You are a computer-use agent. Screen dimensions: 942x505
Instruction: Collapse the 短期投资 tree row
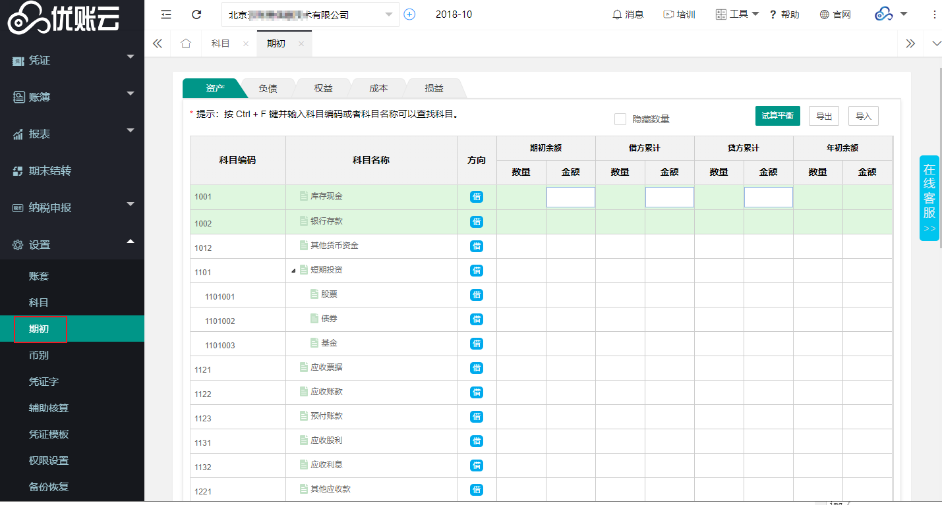293,271
